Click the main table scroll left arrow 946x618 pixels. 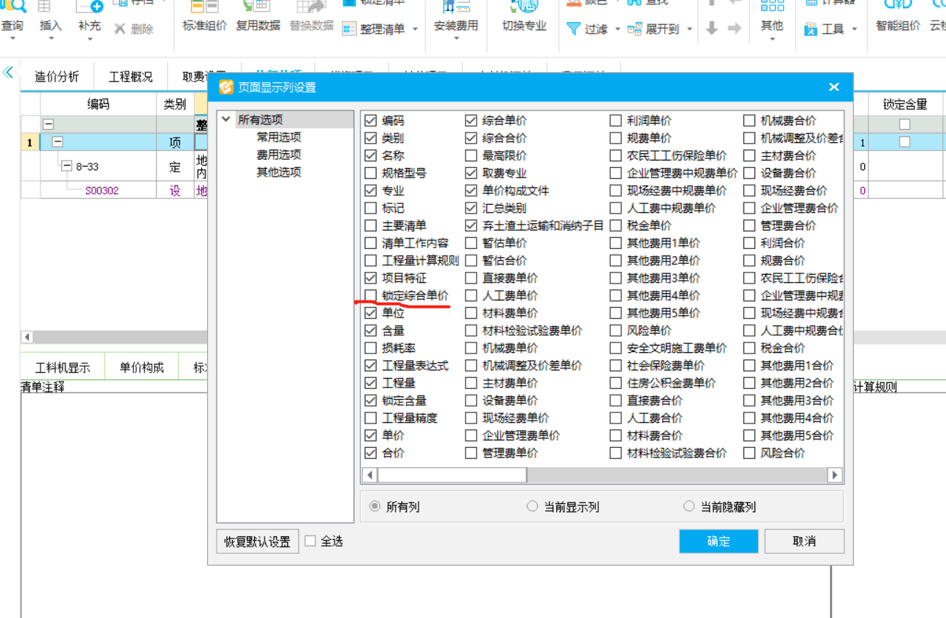(27, 337)
